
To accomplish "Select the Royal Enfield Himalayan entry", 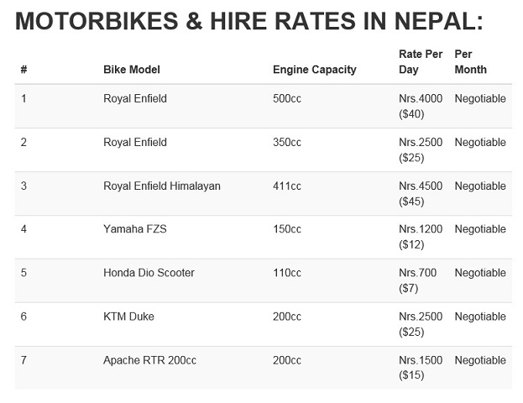I will pyautogui.click(x=162, y=186).
